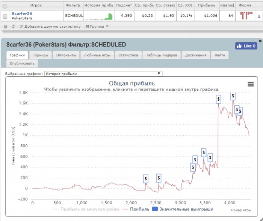This screenshot has height=221, width=263.
Task: Switch to the 'Графики' tab
Action: (x=17, y=55)
